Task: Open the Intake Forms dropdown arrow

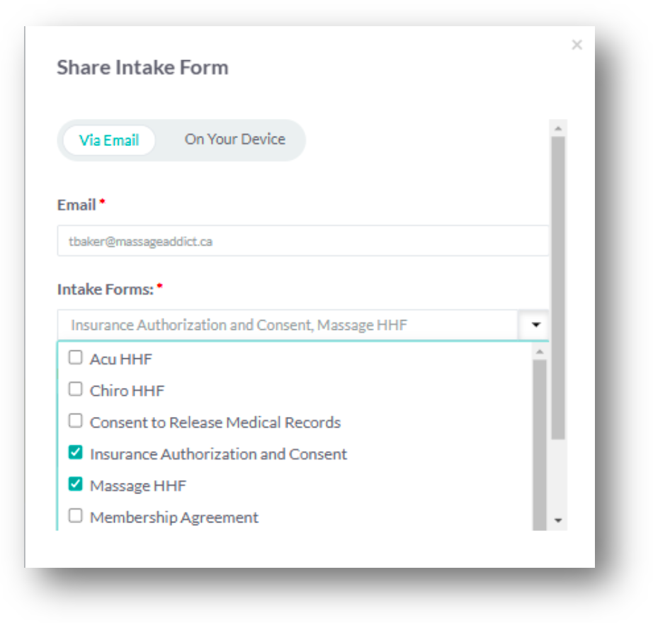Action: coord(535,325)
